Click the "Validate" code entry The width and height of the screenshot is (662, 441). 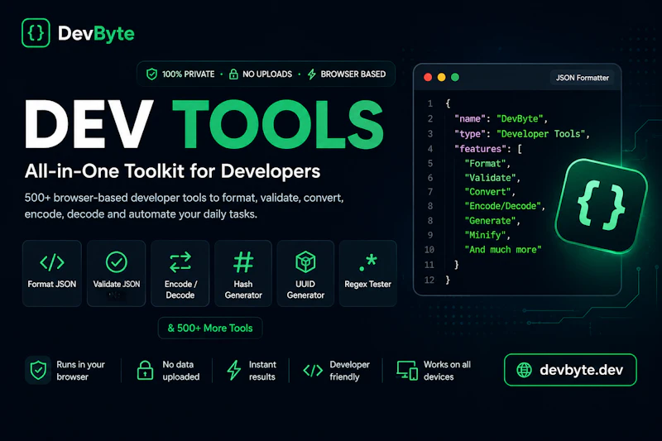pyautogui.click(x=492, y=178)
